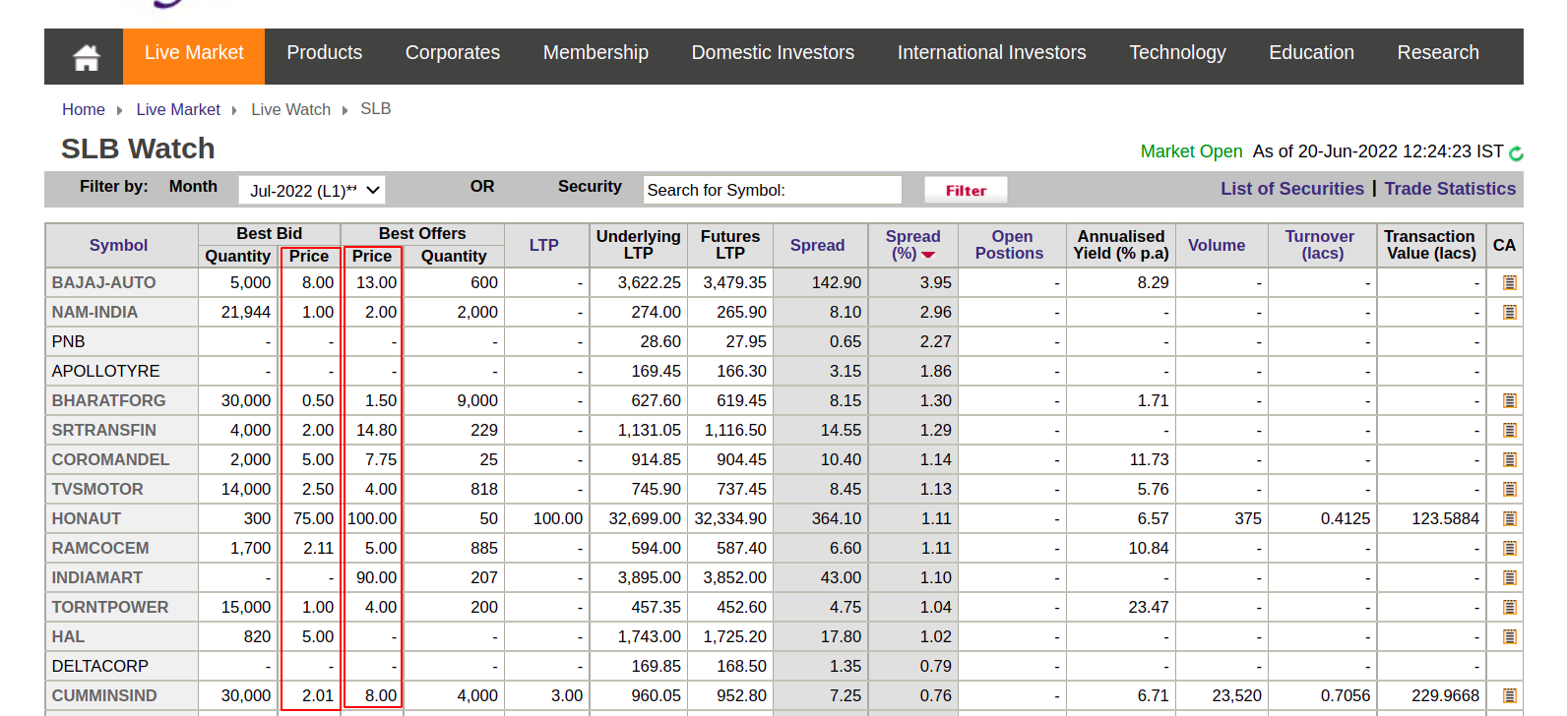Select the Market Open status text
The width and height of the screenshot is (1567, 716).
point(1191,151)
